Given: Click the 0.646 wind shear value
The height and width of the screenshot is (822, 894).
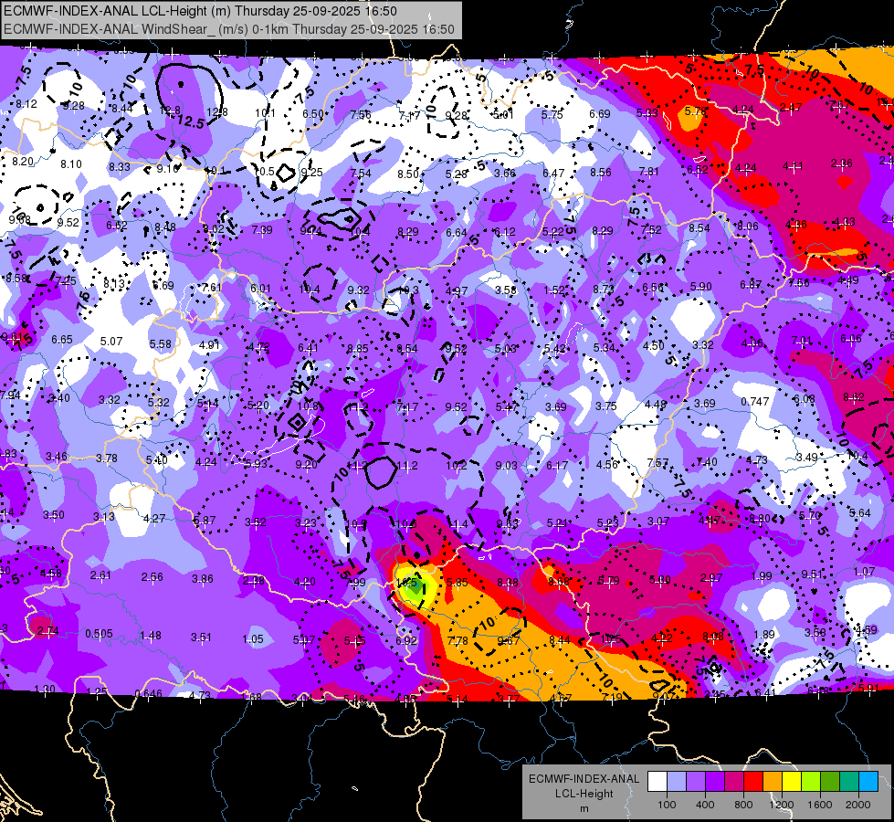Looking at the screenshot, I should click(148, 693).
